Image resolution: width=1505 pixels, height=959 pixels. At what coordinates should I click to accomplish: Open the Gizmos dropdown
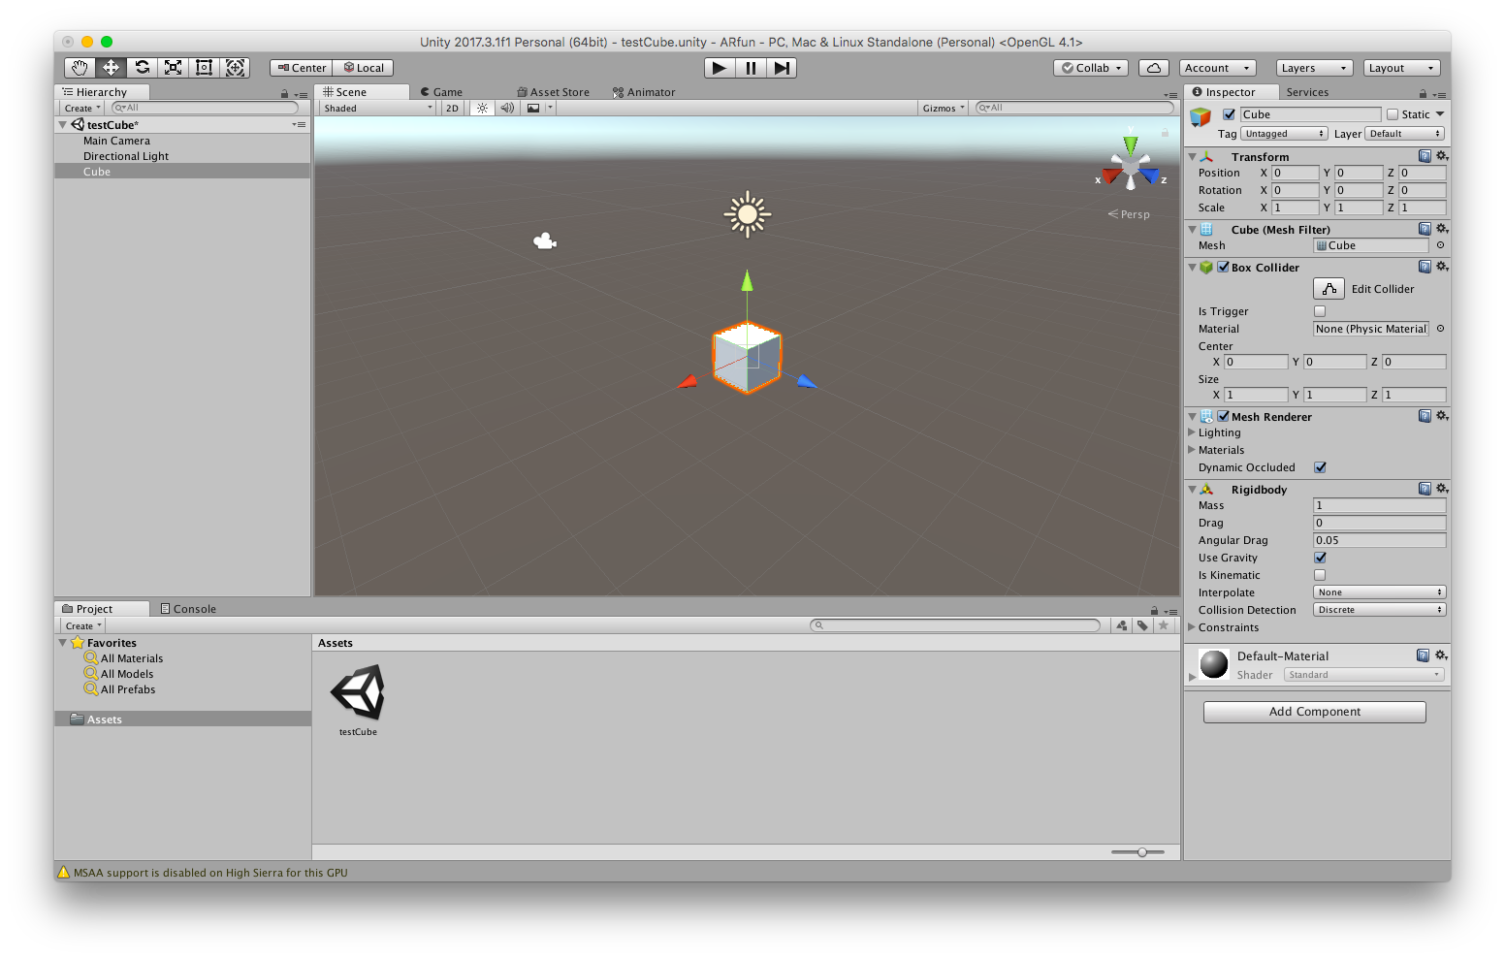[x=944, y=108]
